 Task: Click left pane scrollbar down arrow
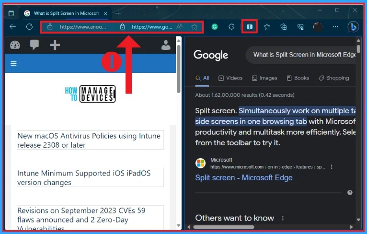tap(179, 225)
